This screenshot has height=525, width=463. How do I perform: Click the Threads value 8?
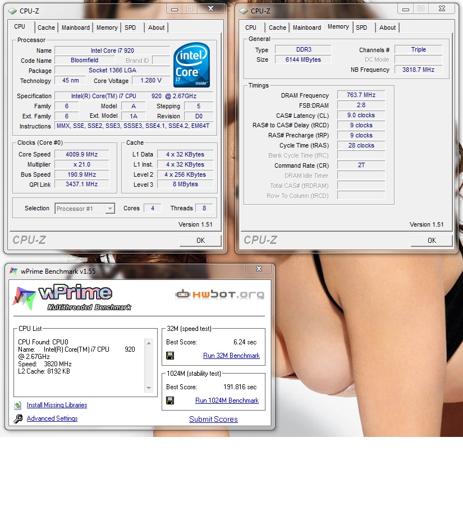(x=204, y=208)
